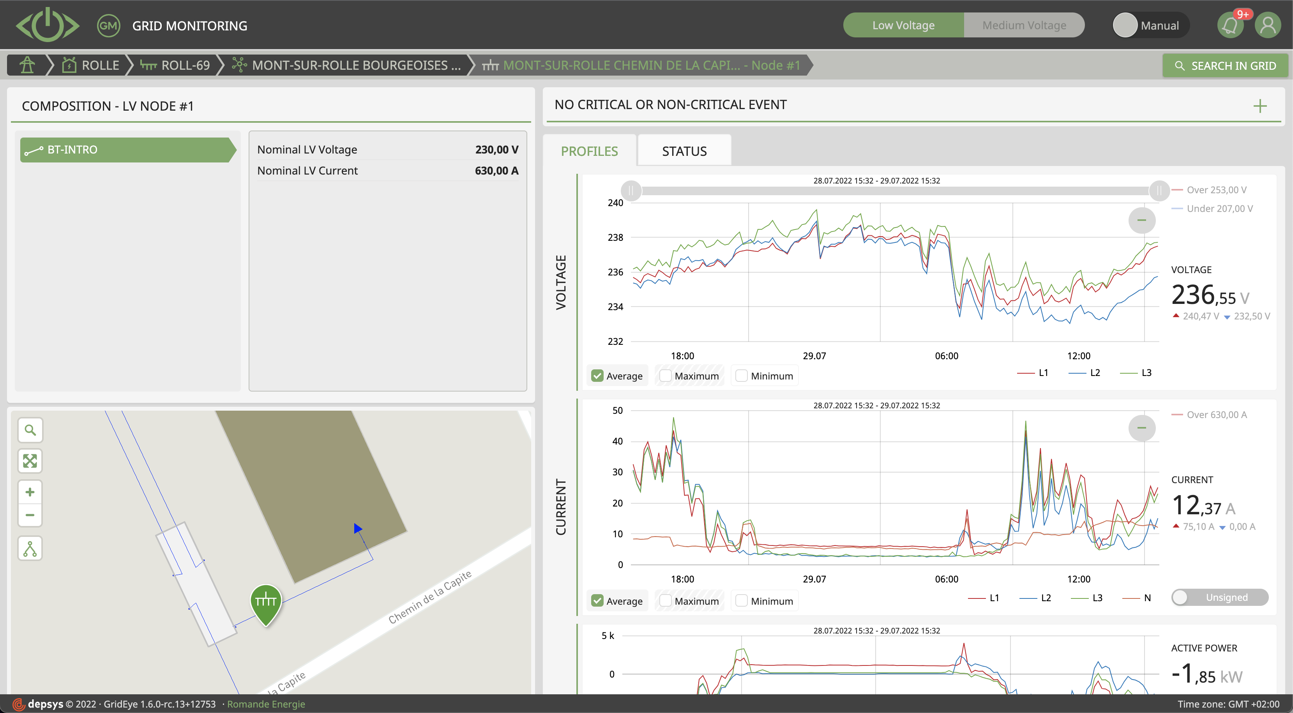Select the map magnifier search icon
This screenshot has height=713, width=1293.
pos(30,429)
